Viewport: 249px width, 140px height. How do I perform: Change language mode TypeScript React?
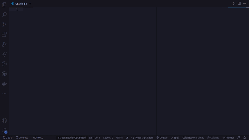144,138
